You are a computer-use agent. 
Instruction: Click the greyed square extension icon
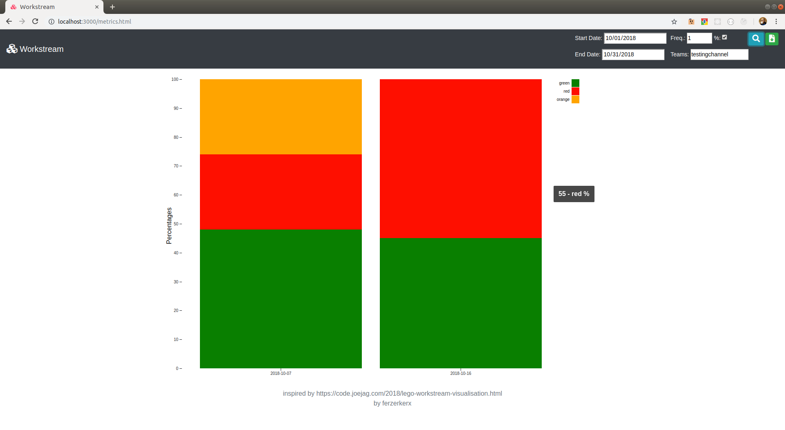coord(718,22)
